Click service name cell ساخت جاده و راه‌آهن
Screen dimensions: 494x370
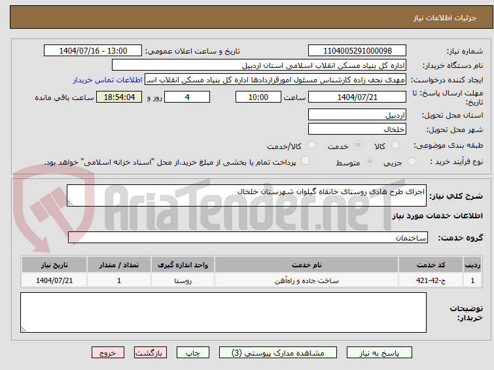tap(307, 280)
